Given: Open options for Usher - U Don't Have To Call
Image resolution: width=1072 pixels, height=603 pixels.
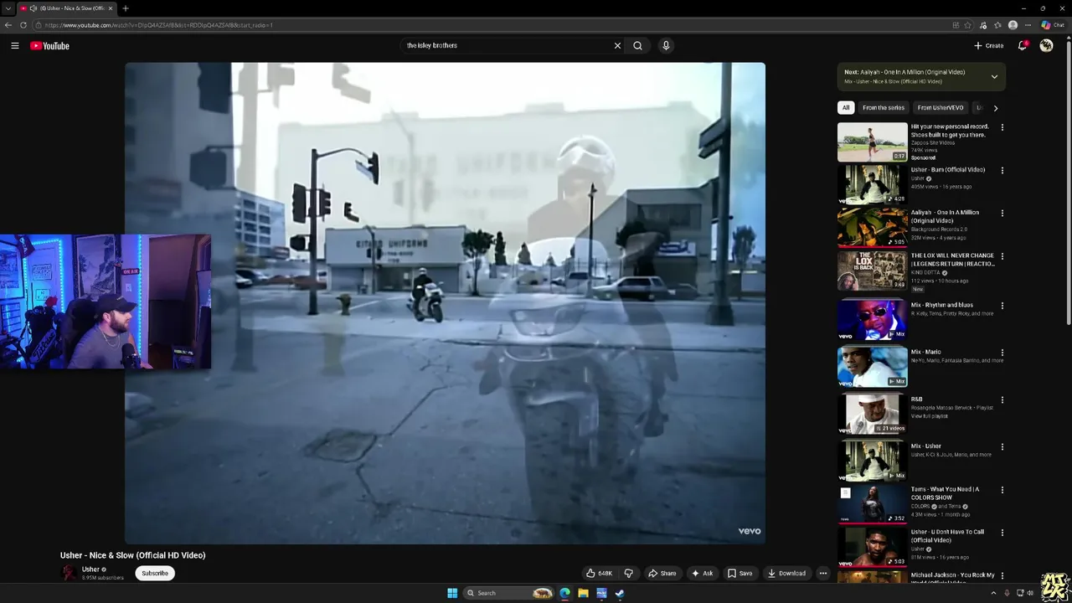Looking at the screenshot, I should click(x=1002, y=533).
